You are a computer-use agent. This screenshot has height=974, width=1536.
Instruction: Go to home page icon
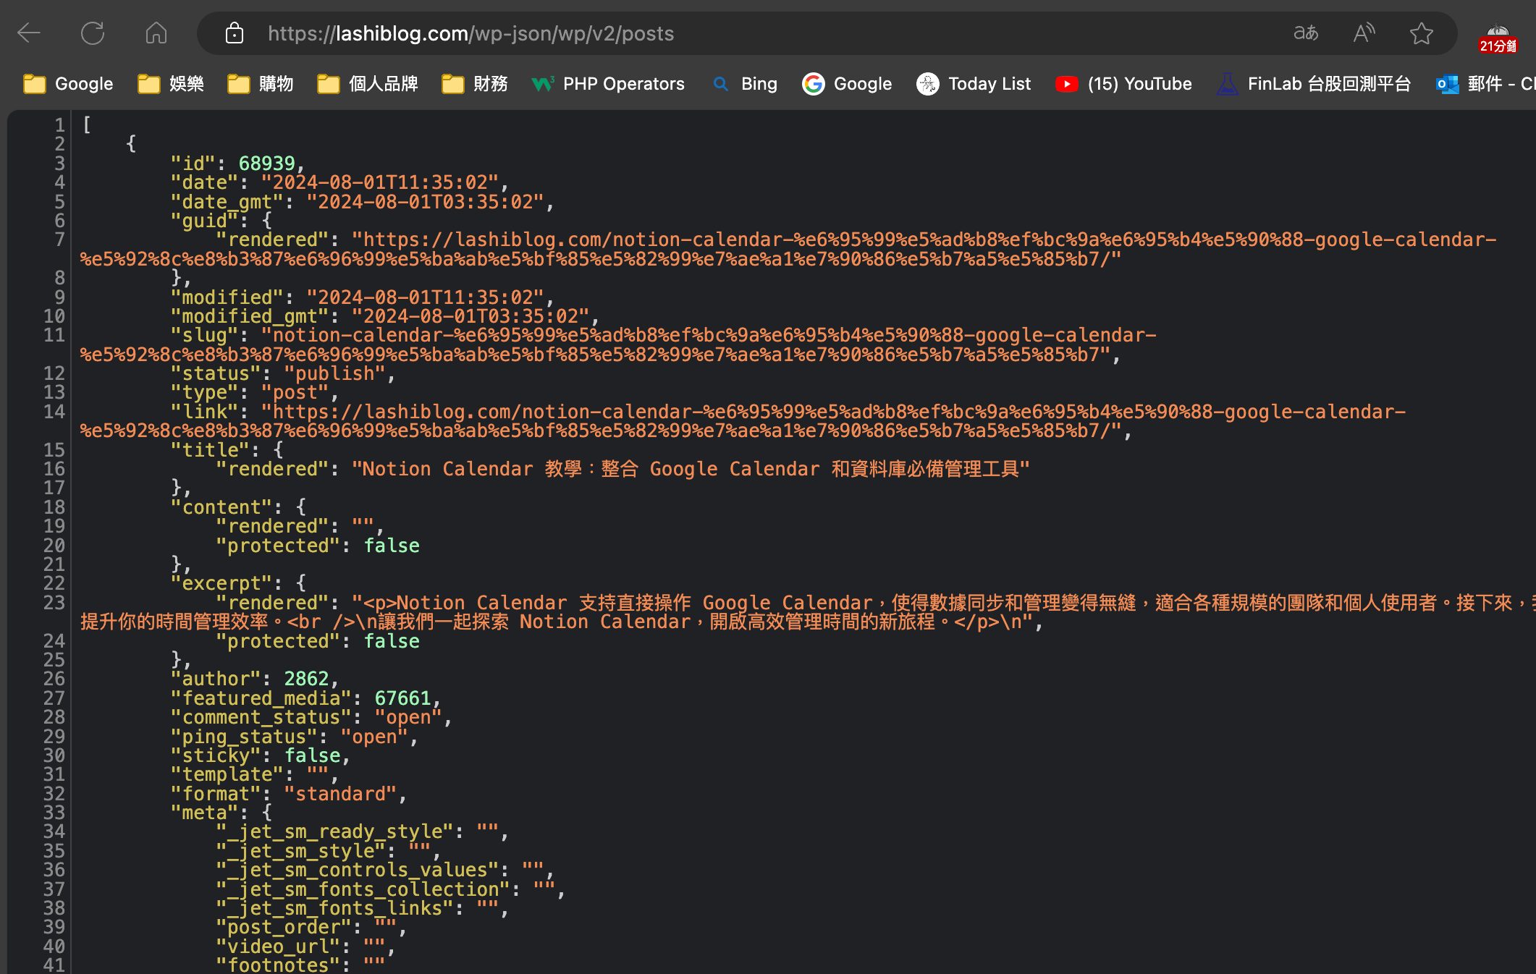(x=156, y=33)
